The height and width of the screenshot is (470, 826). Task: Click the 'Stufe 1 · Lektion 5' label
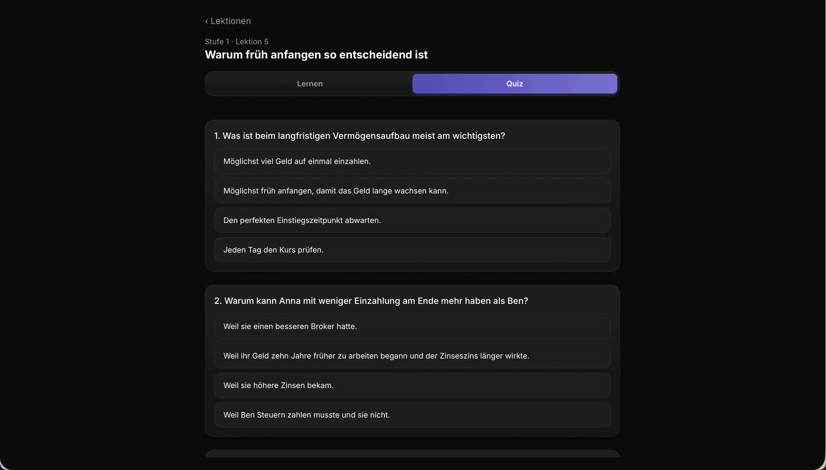pos(237,42)
